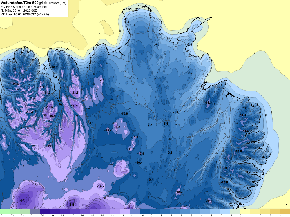This screenshot has width=290, height=217.
Task: Click the 'VT: Lau. 10.01.2026 02Z' valid time
Action: click(18, 14)
